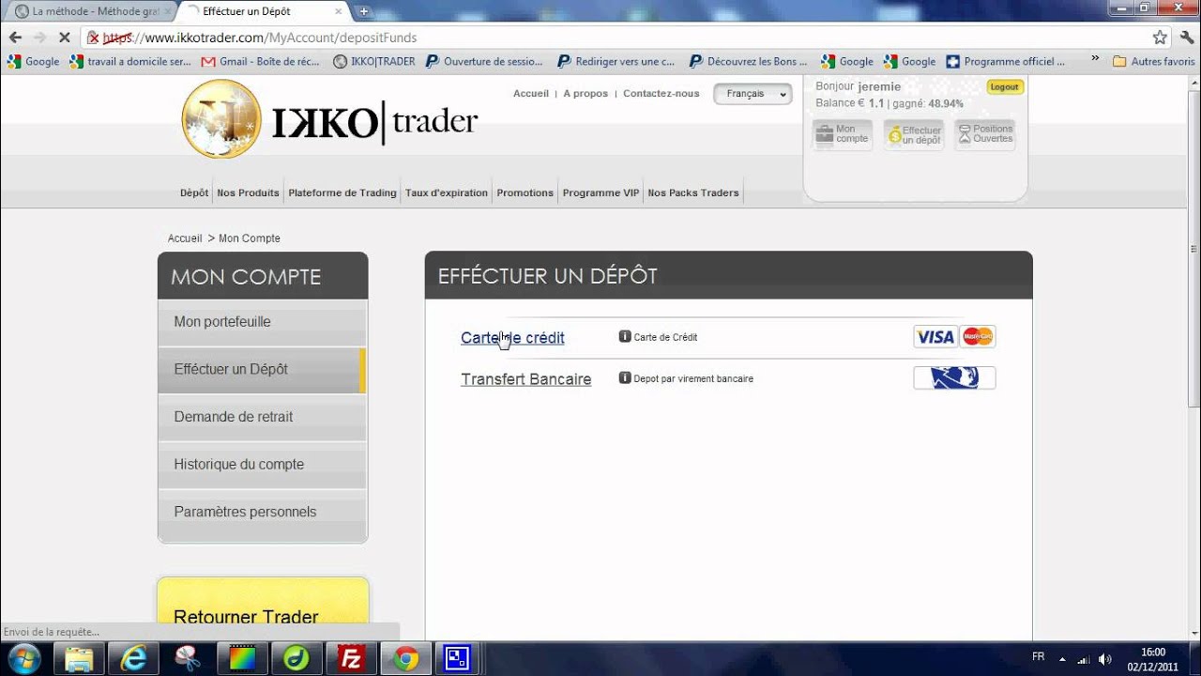
Task: Click the address bar URL field
Action: click(615, 38)
